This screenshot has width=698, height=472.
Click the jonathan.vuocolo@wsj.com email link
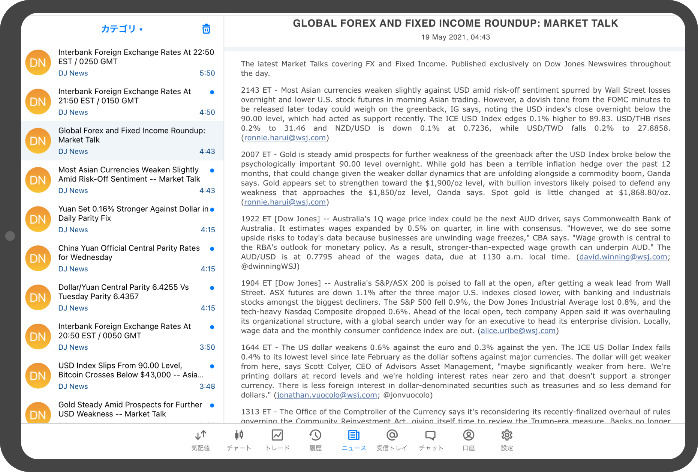click(x=327, y=395)
